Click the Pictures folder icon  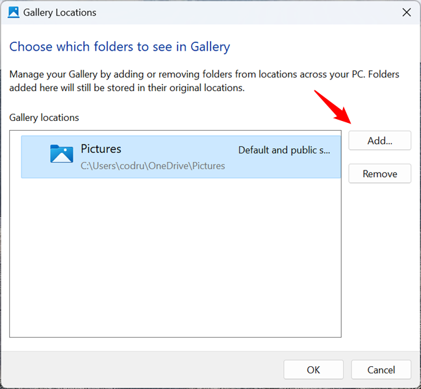[61, 154]
